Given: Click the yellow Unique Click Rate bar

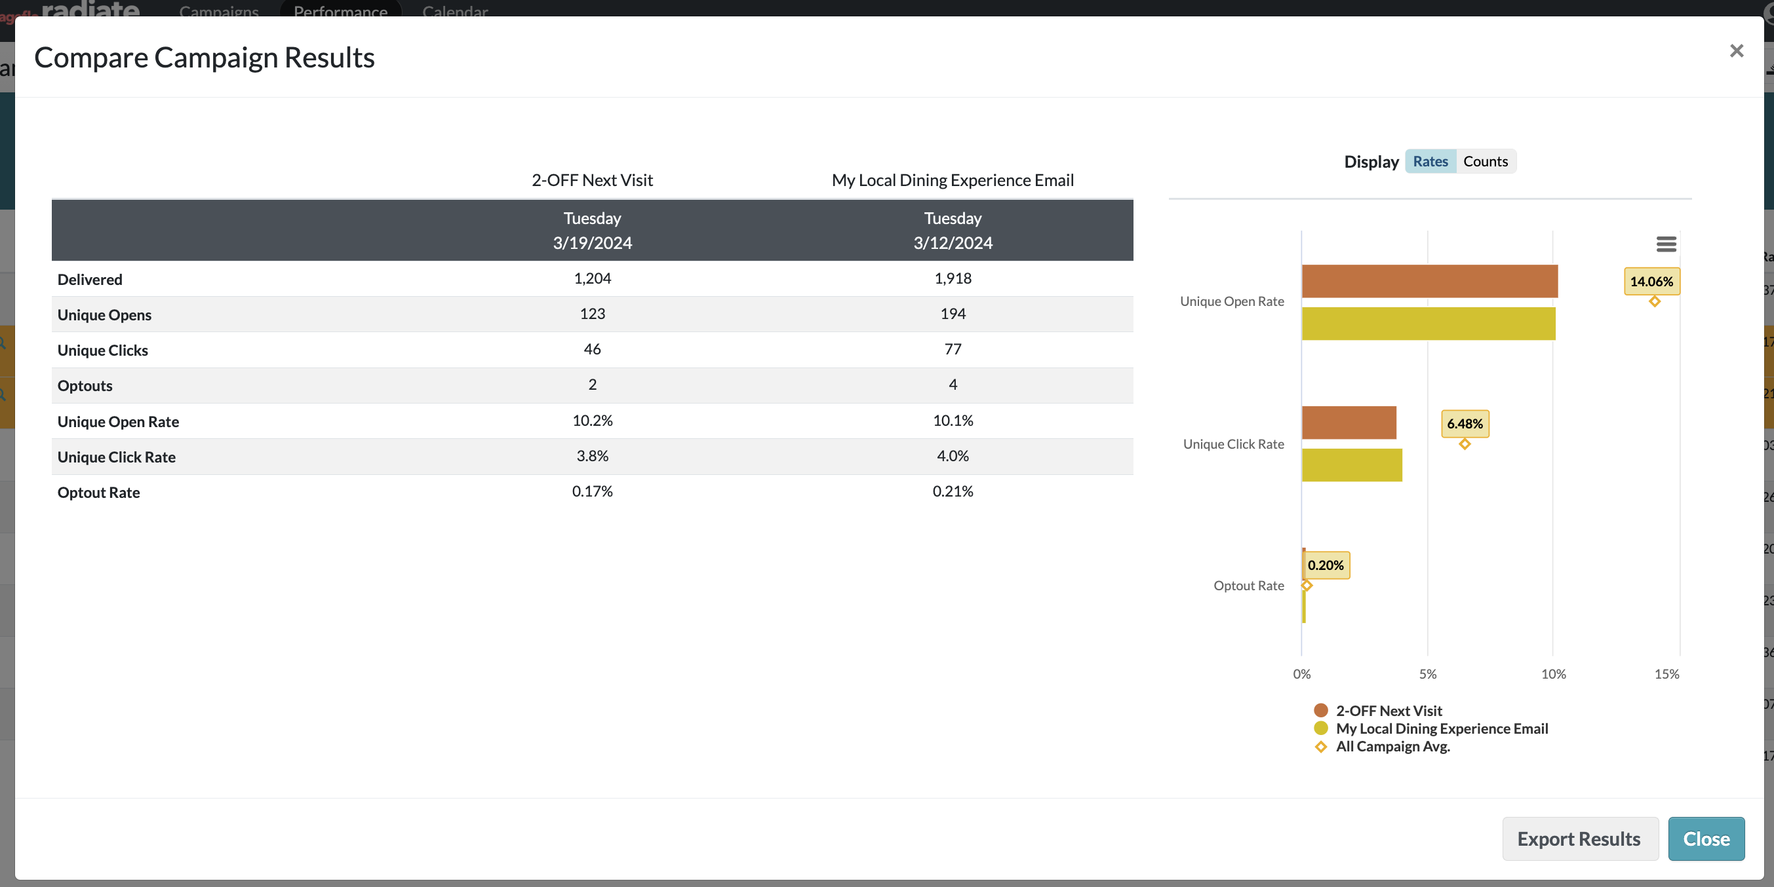Looking at the screenshot, I should [1351, 465].
